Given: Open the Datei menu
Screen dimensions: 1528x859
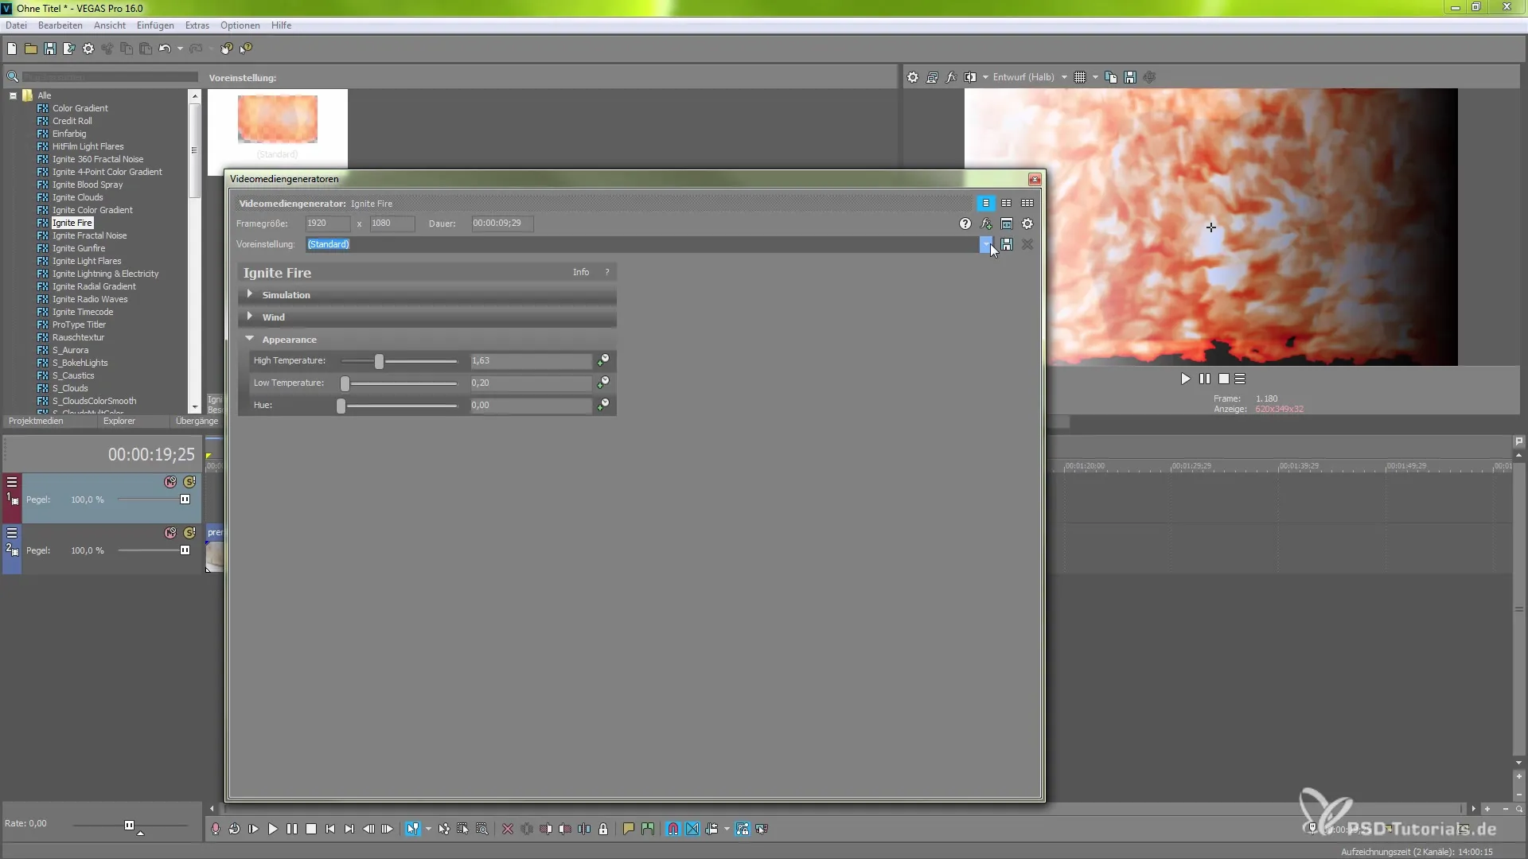Looking at the screenshot, I should pyautogui.click(x=16, y=25).
